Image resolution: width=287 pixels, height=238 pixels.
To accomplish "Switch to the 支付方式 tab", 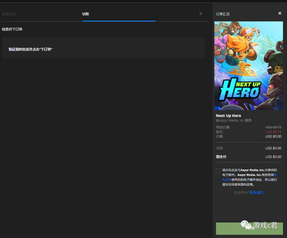I will point(9,14).
